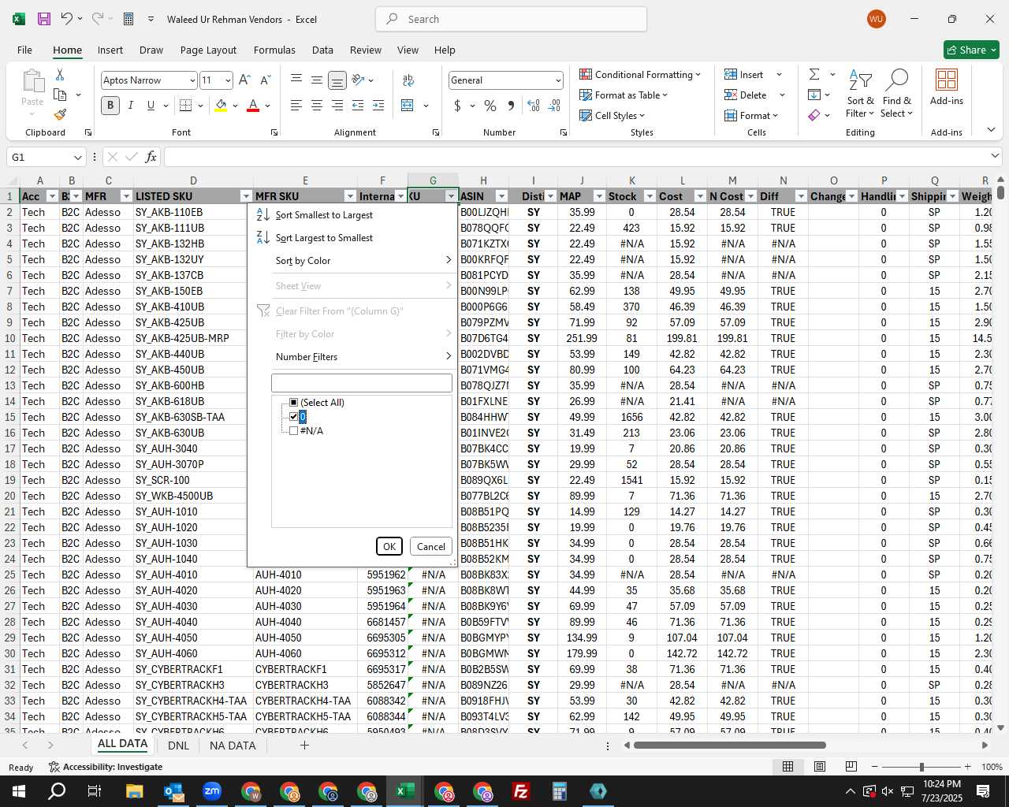Screen dimensions: 1009x807
Task: Click the formula bar input
Action: pos(575,157)
